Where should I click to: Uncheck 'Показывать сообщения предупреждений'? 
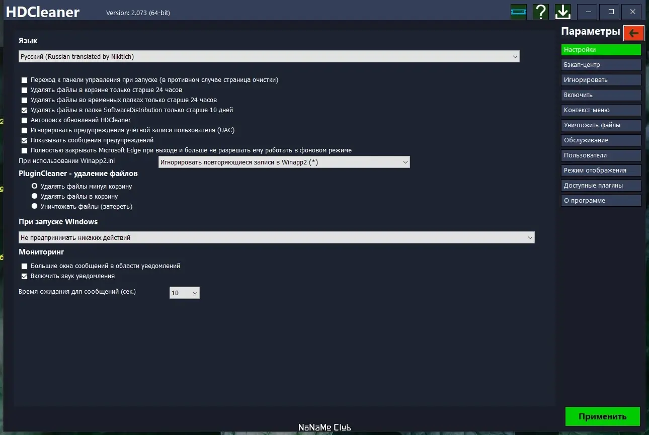pos(24,140)
